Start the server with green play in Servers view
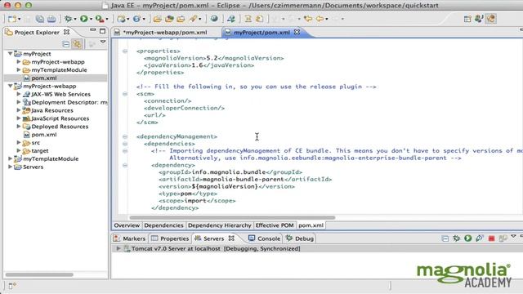 [468, 238]
